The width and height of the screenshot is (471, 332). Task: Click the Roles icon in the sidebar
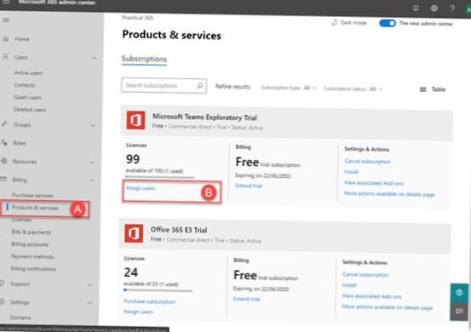(4, 142)
